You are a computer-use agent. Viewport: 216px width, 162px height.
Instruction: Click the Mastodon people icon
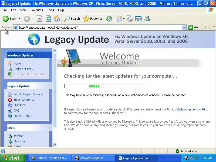tap(10, 141)
